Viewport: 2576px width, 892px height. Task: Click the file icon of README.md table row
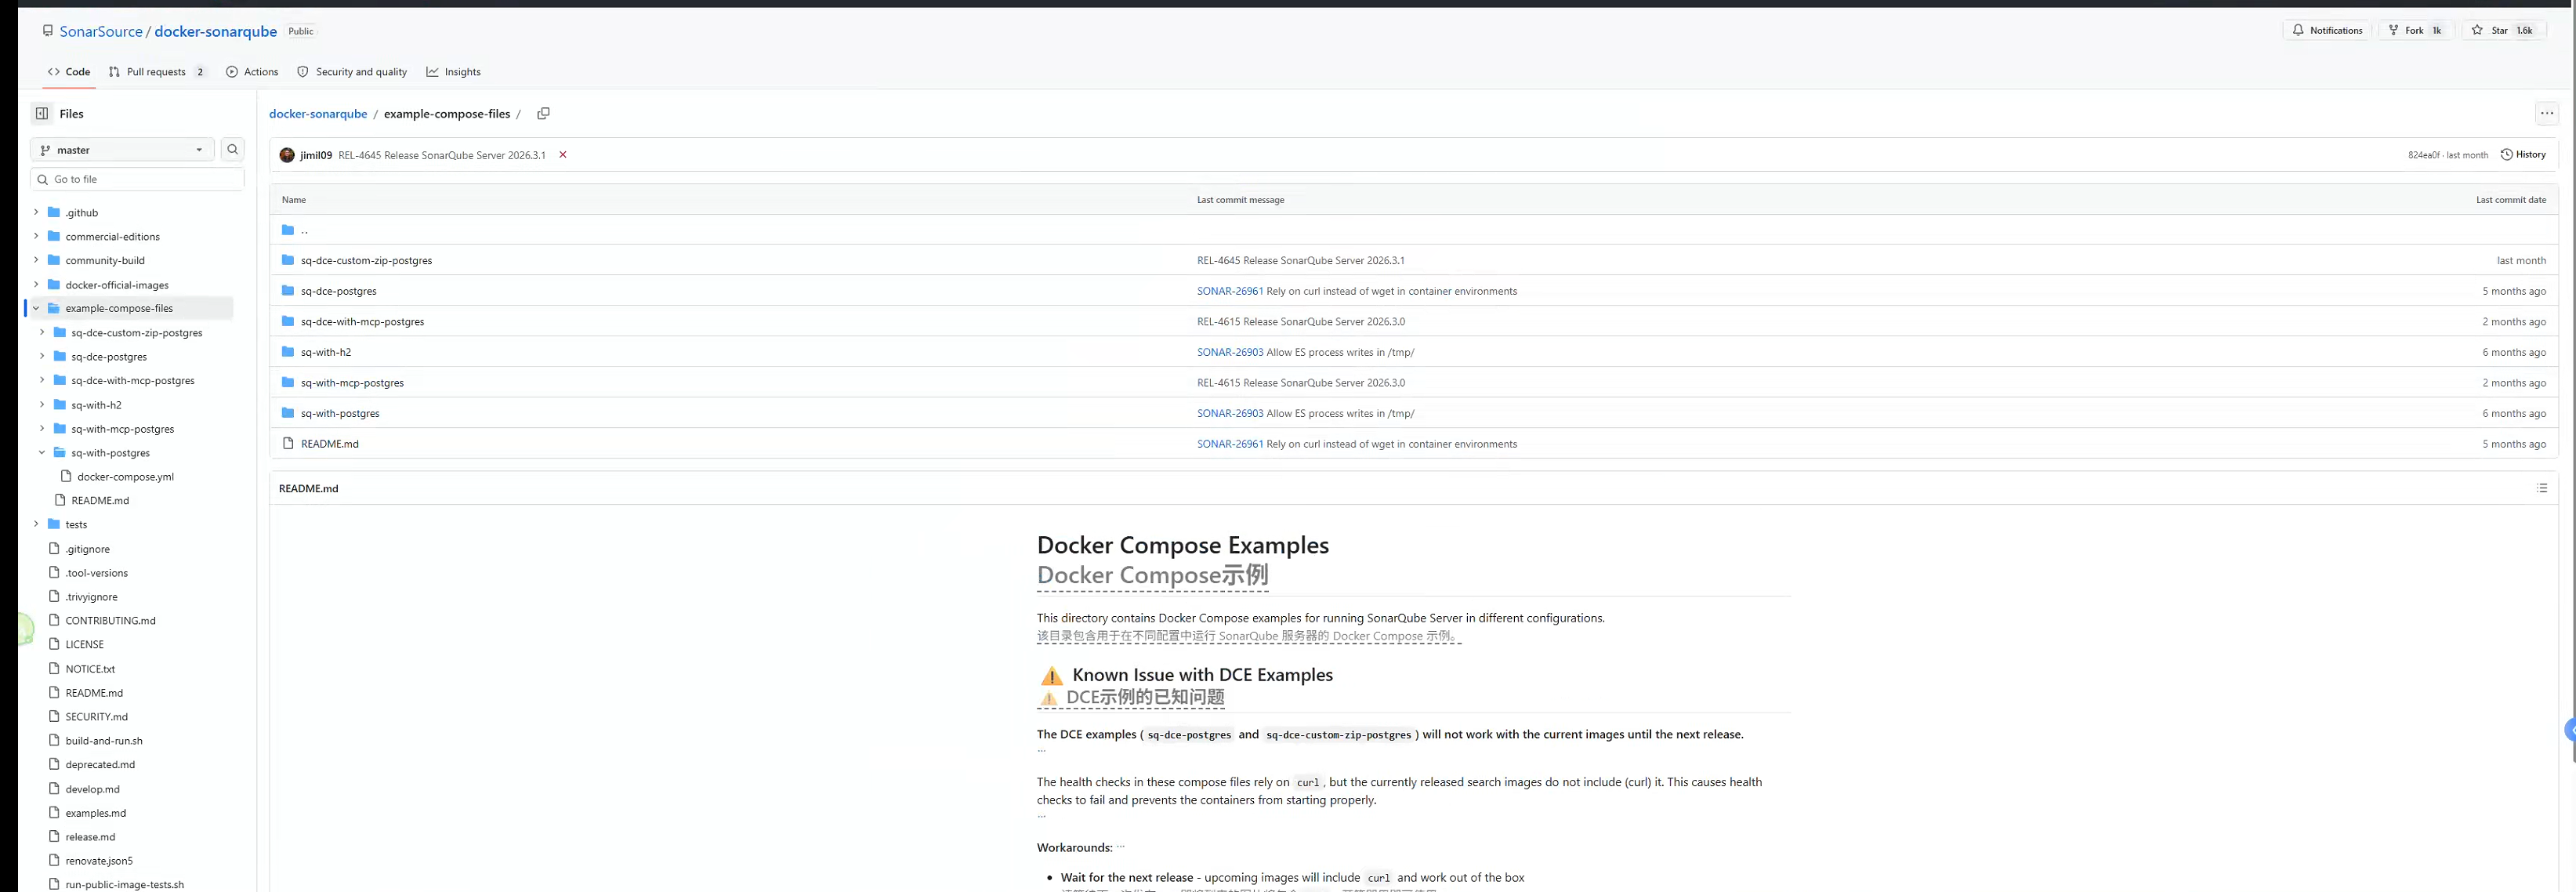[288, 443]
